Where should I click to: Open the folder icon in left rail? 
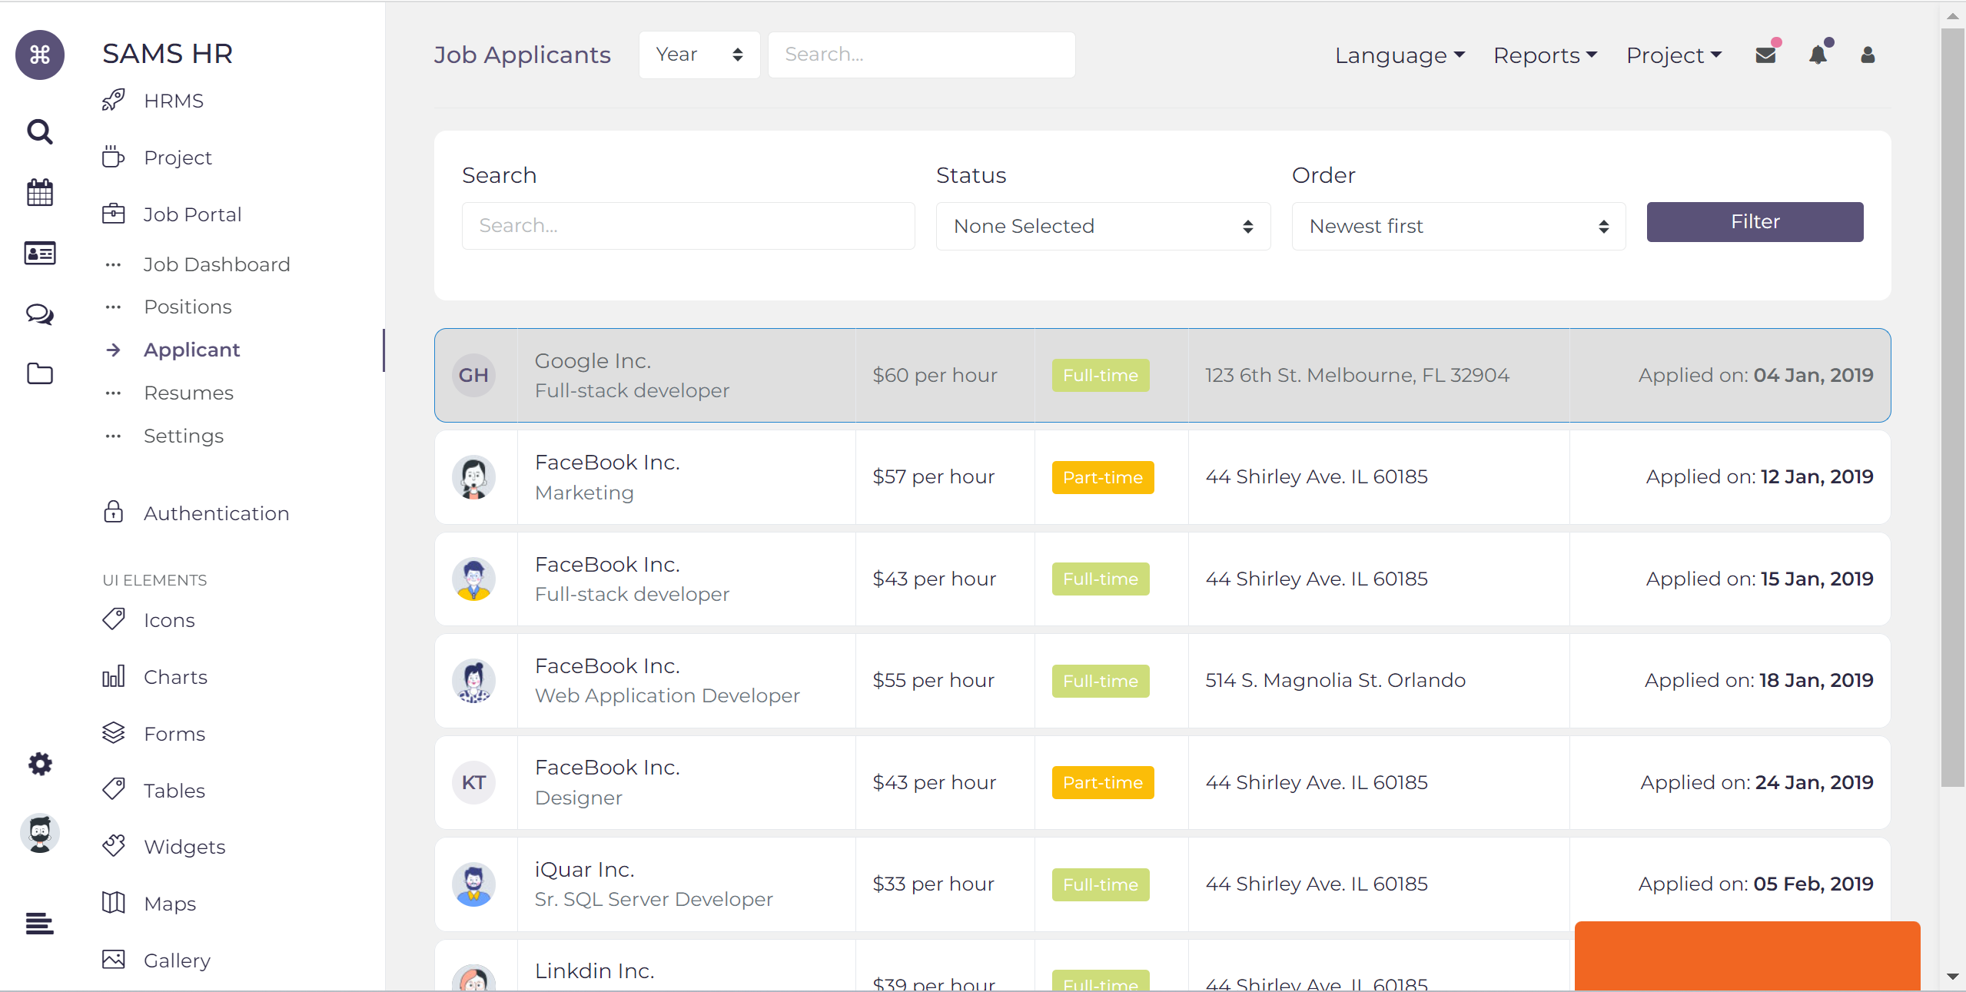40,374
